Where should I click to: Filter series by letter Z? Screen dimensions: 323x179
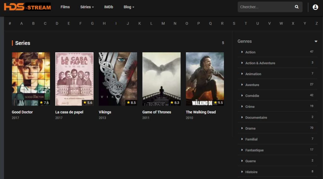click(316, 23)
